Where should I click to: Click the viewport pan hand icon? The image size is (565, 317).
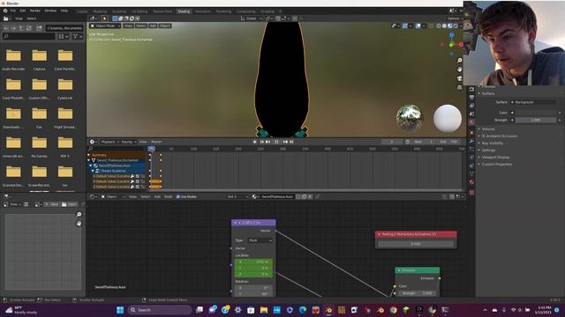(x=459, y=69)
